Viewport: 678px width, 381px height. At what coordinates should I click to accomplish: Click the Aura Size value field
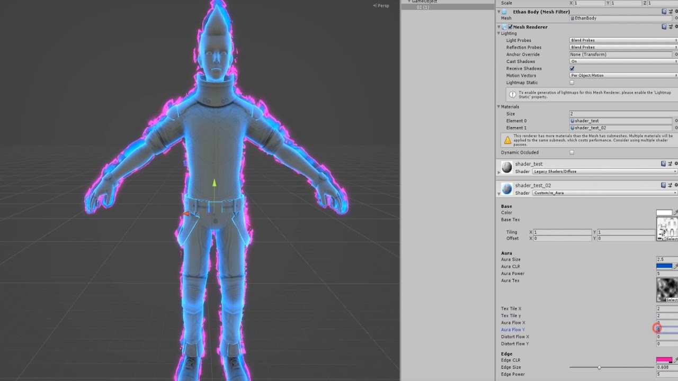tap(667, 259)
